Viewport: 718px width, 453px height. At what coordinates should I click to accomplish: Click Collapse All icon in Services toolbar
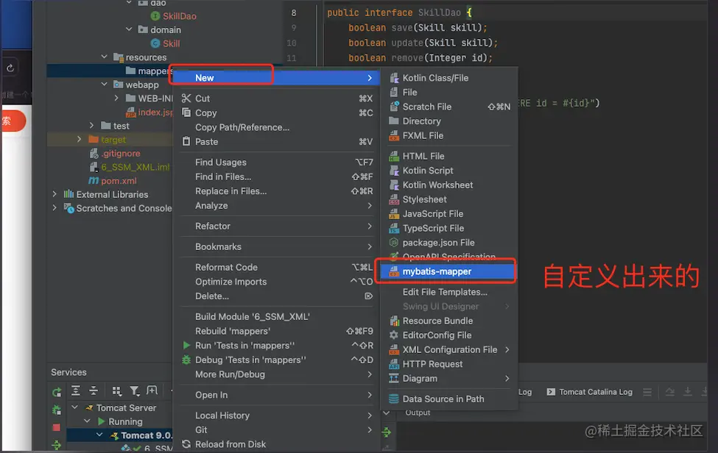pyautogui.click(x=94, y=390)
